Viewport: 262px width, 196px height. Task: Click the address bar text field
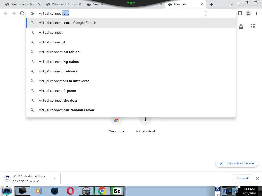coord(131,13)
